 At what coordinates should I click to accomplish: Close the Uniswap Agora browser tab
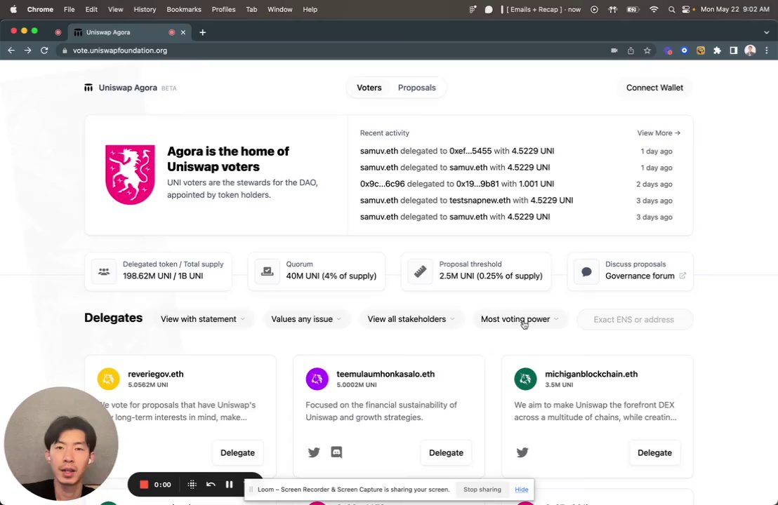(183, 32)
